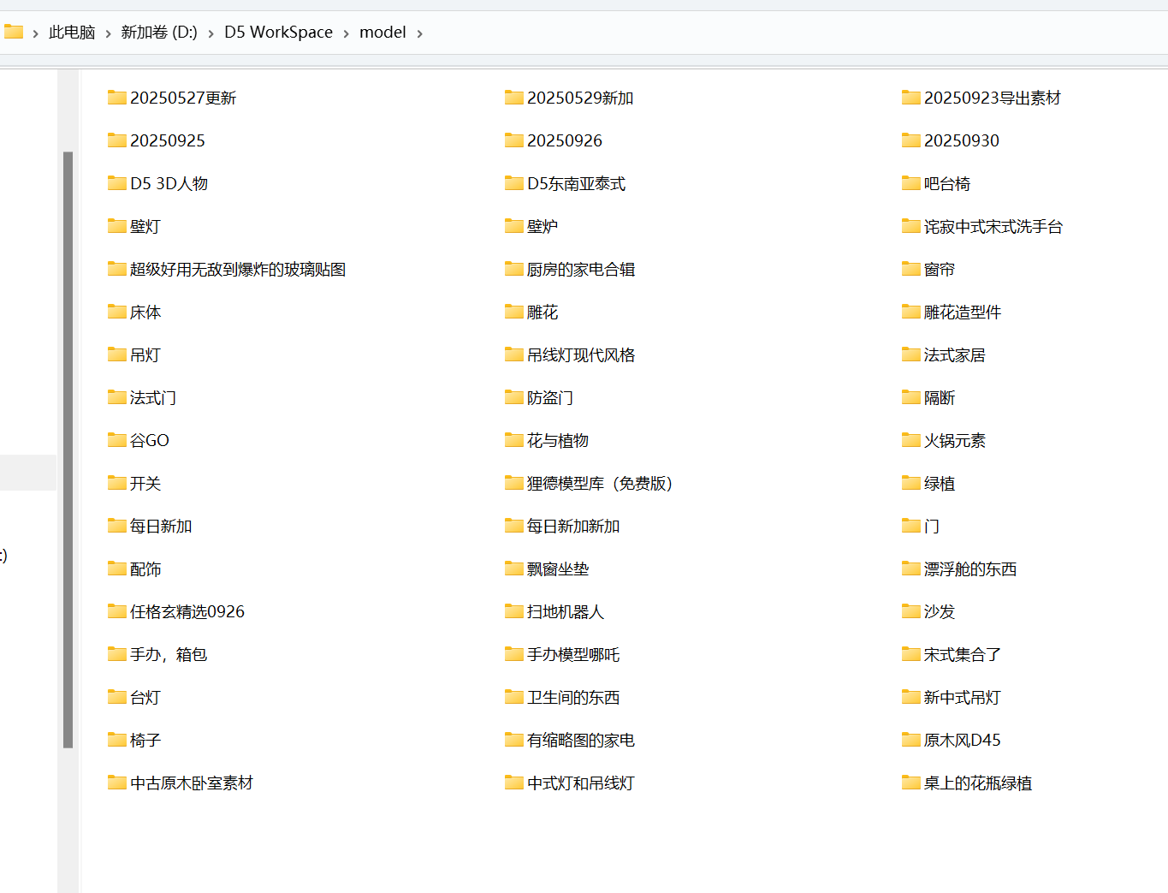
Task: Select the 狸德模型库（免费版）folder name
Action: [x=600, y=484]
